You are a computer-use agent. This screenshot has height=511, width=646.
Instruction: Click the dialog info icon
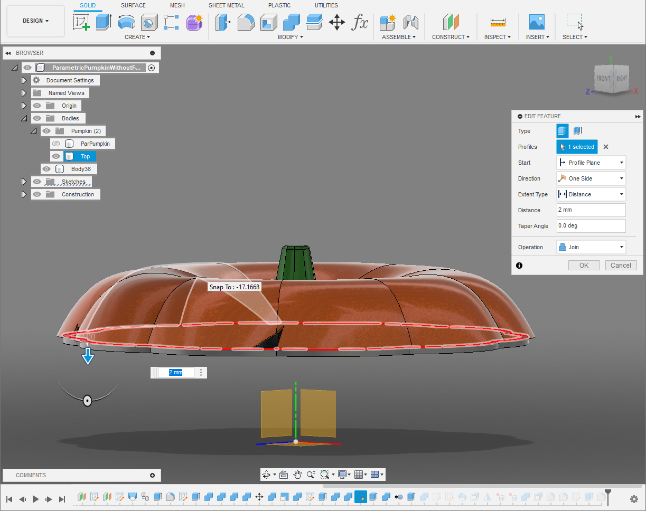(x=519, y=266)
